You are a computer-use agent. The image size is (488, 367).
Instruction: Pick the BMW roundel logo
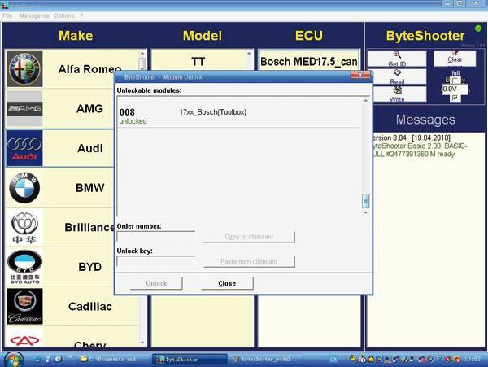tap(24, 188)
